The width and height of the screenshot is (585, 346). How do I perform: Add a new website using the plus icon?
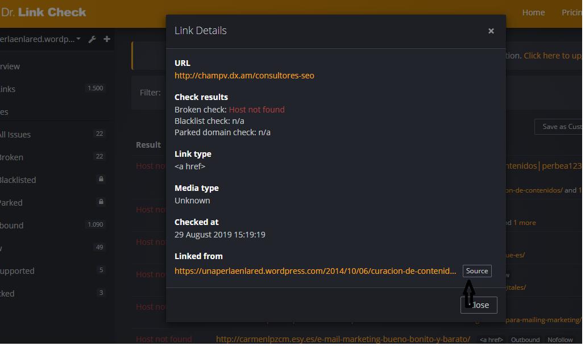[106, 39]
